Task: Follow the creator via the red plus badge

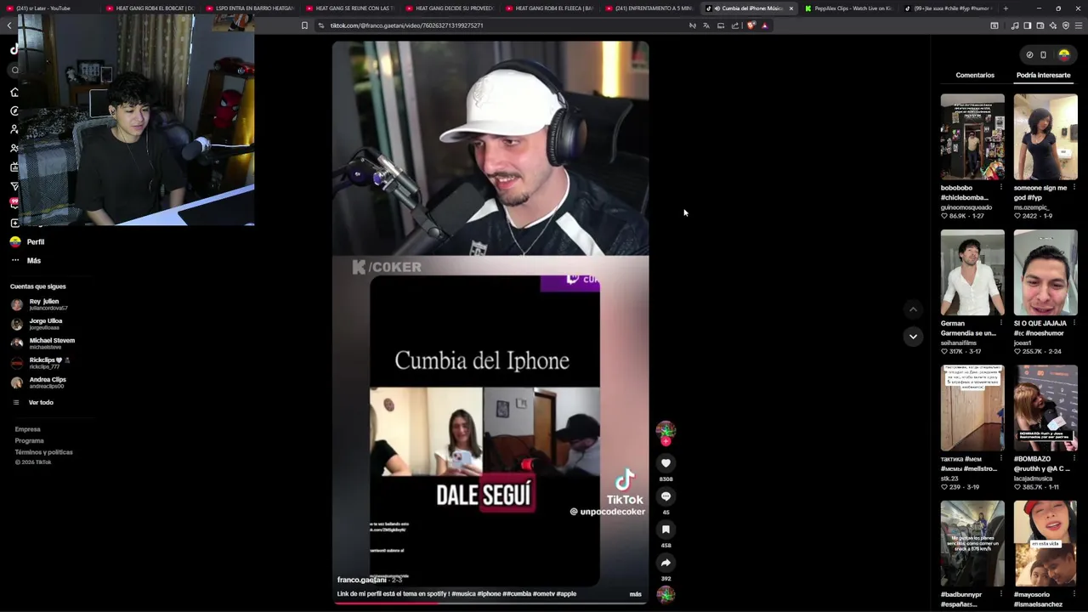Action: coord(666,441)
